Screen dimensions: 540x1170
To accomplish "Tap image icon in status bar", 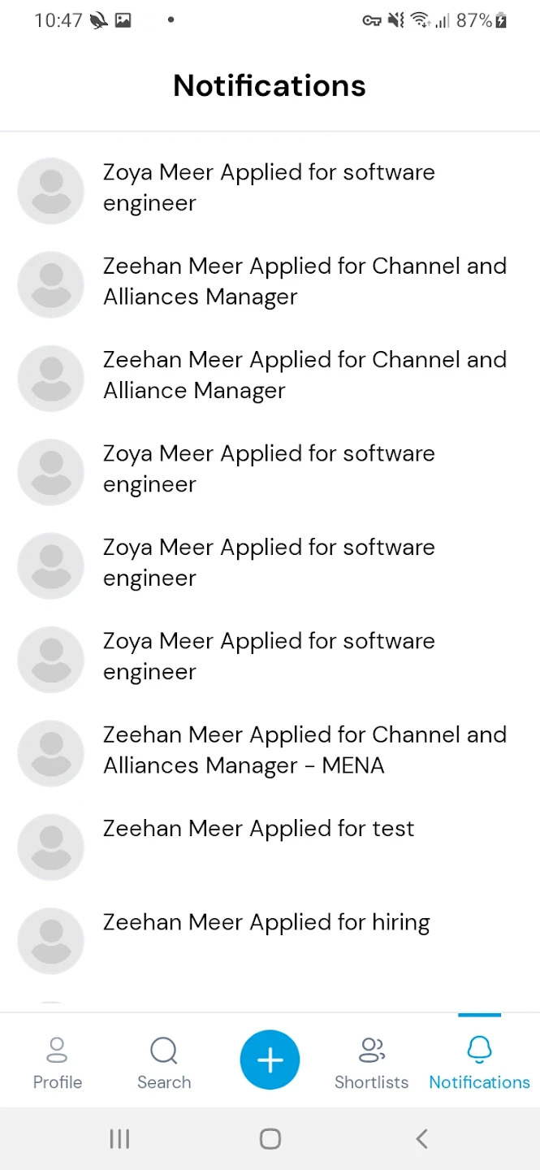I will point(123,21).
